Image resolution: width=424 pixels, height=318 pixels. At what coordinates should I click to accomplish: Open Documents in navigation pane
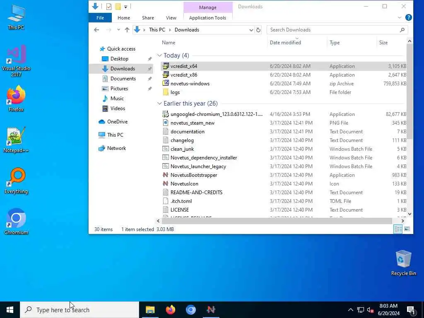coord(123,78)
